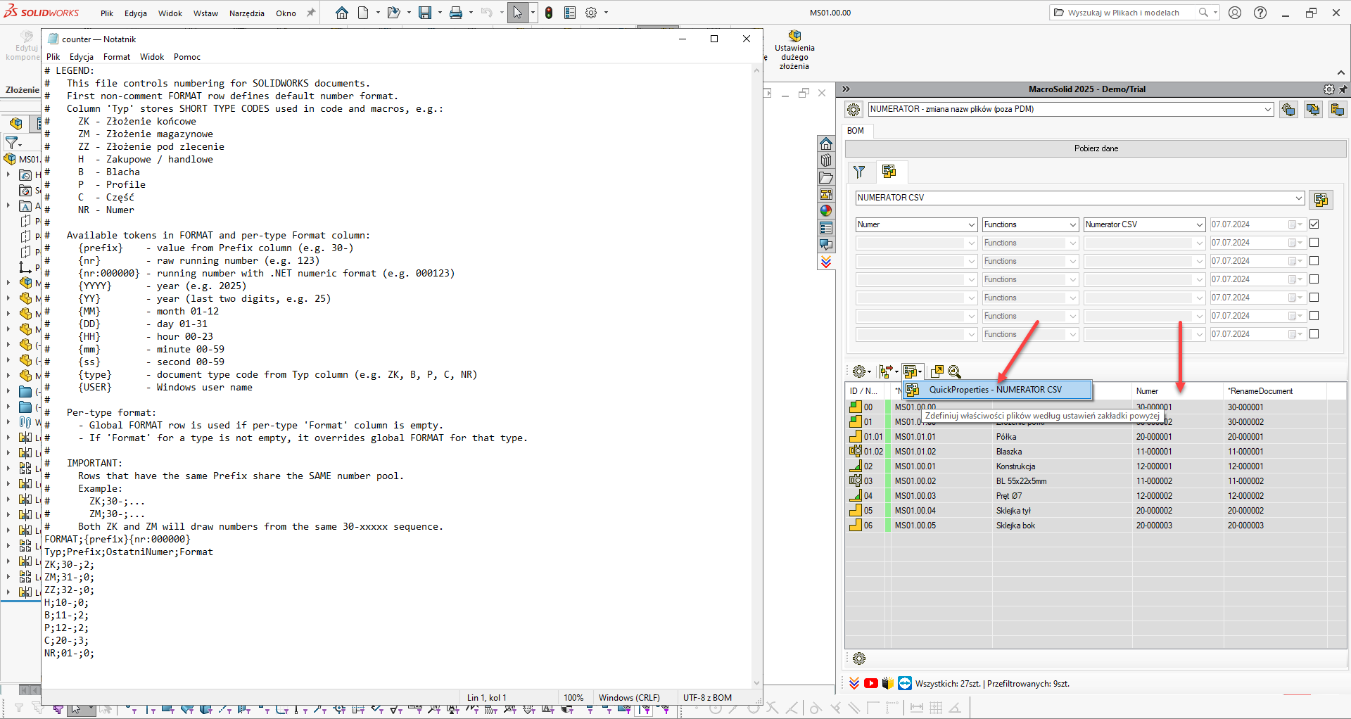Open MacroSolid settings gear left of NUMERATOR
The height and width of the screenshot is (719, 1351).
854,109
